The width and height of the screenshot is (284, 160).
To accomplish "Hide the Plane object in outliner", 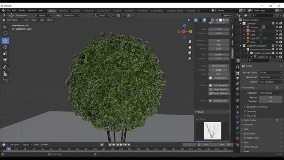I will tap(277, 42).
